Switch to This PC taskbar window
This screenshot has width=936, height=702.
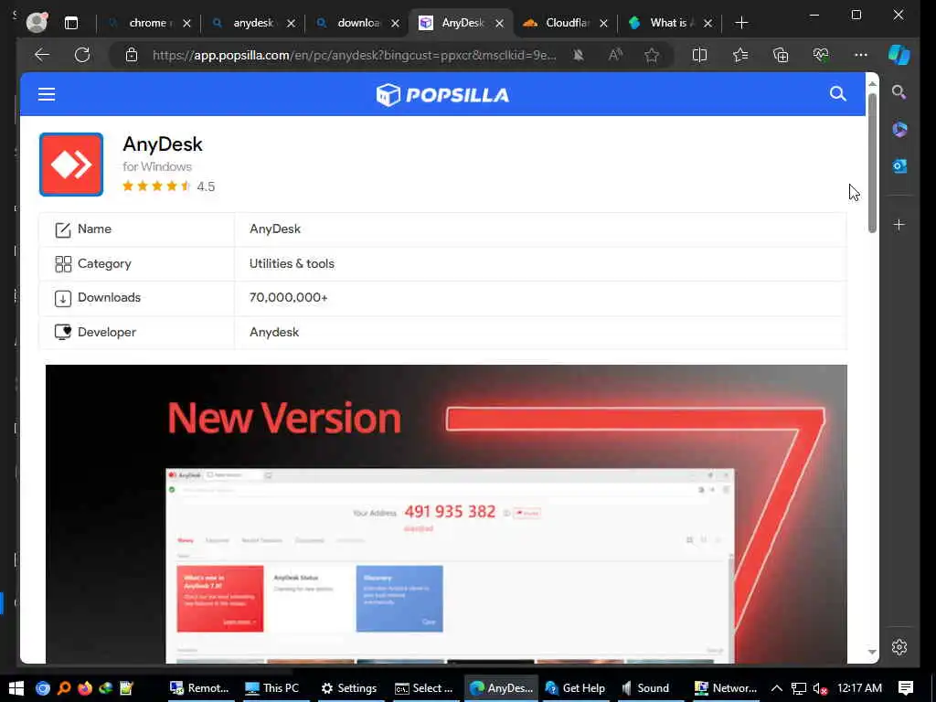pyautogui.click(x=272, y=688)
